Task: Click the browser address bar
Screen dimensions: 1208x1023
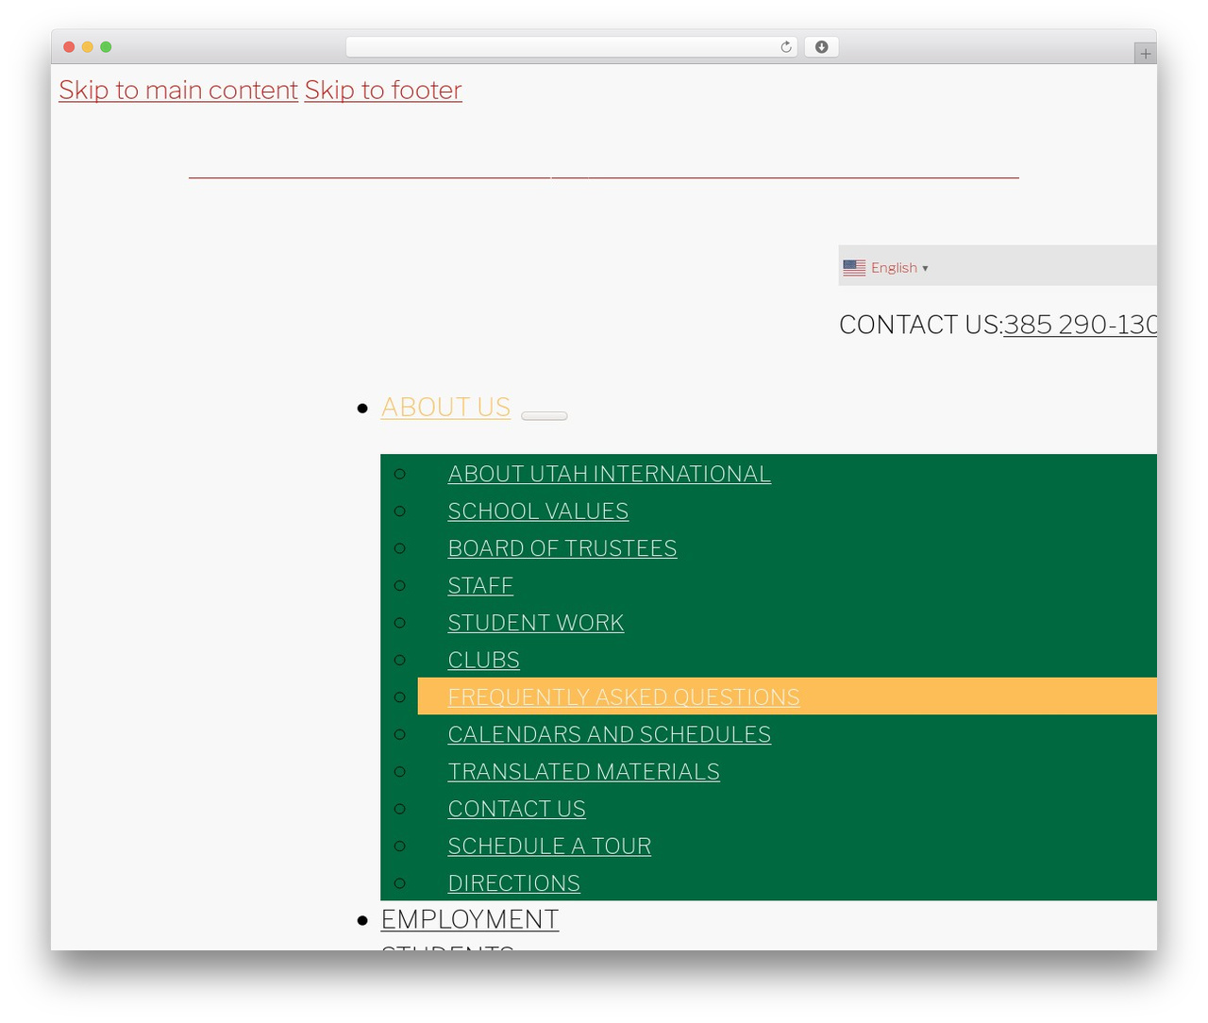Action: pos(571,47)
